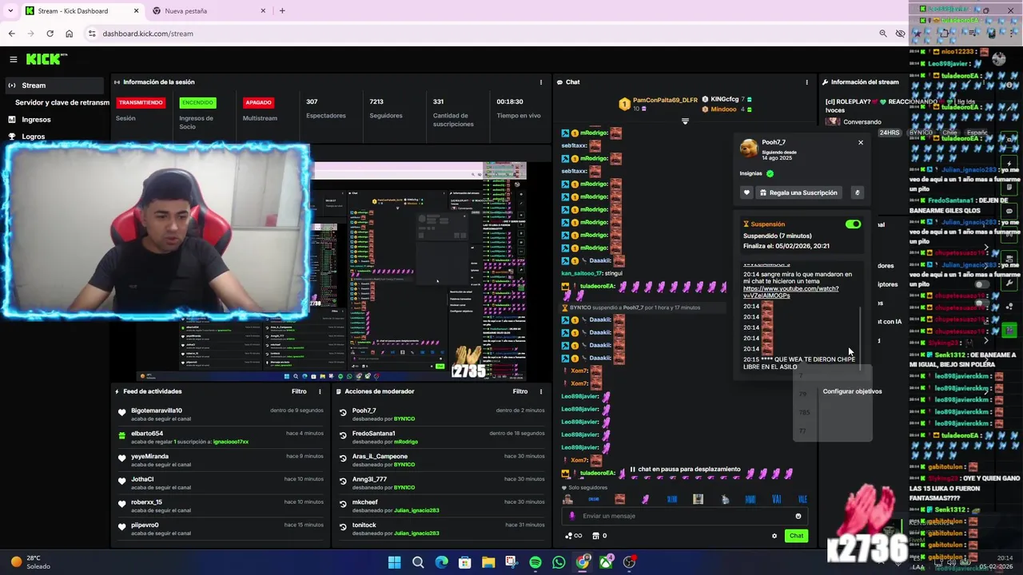Click elbarto654 gift subscription activity
The height and width of the screenshot is (575, 1023).
221,437
